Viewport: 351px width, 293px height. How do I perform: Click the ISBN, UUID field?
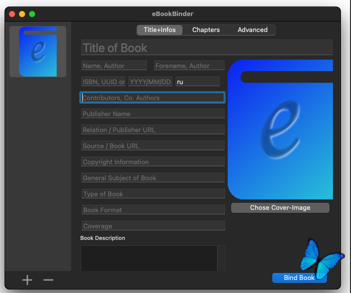[103, 82]
